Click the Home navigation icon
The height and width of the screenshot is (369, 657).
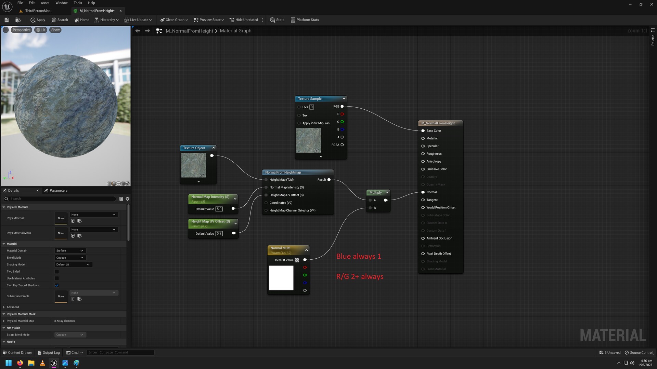[x=81, y=20]
